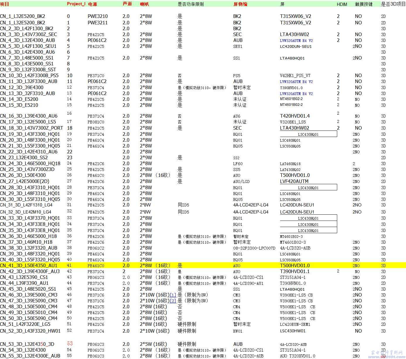Select the T420HVD01.4 panel cell
The height and width of the screenshot is (359, 406).
tap(295, 116)
